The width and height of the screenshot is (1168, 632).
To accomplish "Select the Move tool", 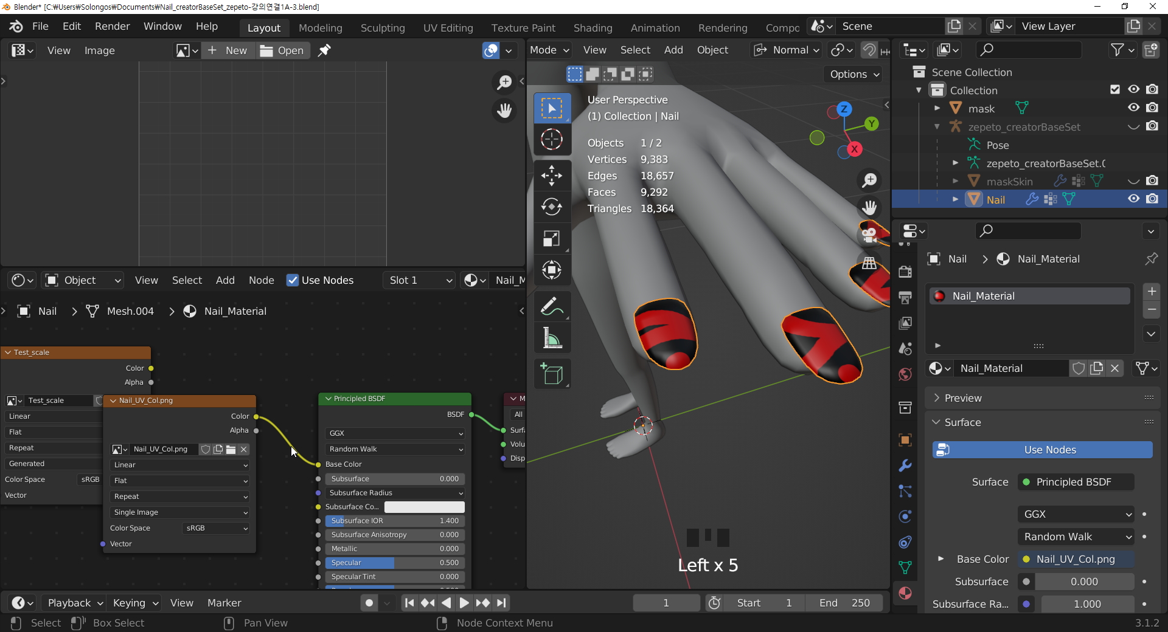I will coord(552,176).
